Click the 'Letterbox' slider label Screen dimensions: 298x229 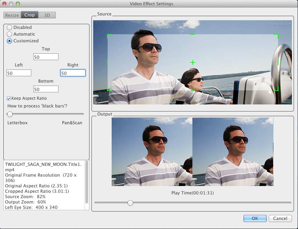[x=17, y=123]
